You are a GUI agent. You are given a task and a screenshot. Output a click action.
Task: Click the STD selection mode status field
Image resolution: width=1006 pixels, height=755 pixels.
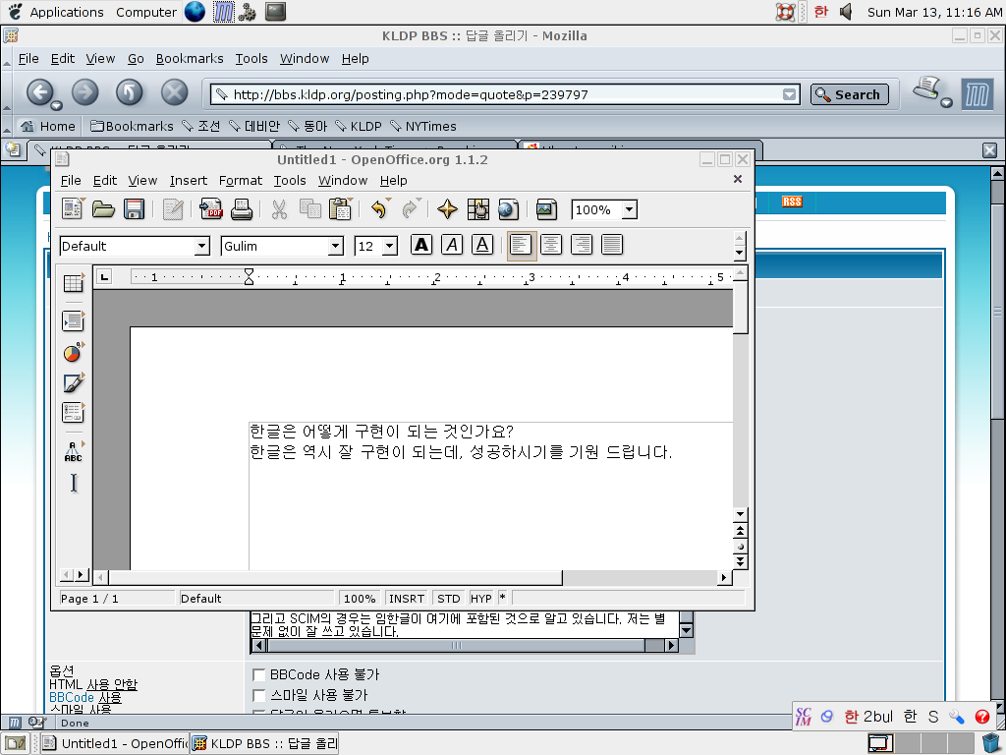pos(448,599)
